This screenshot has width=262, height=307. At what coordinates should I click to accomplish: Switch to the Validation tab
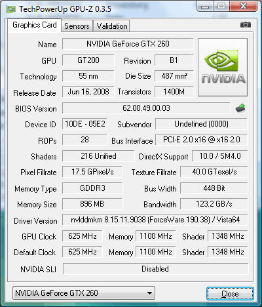pos(112,26)
